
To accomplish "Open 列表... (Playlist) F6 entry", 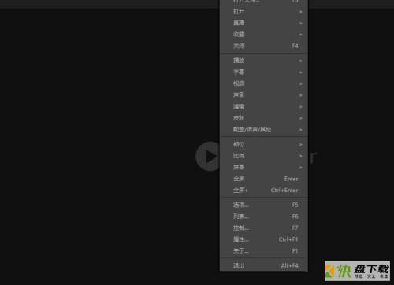I will point(264,217).
